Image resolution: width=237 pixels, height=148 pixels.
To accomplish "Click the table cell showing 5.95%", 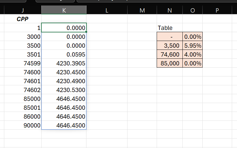I will click(x=193, y=46).
